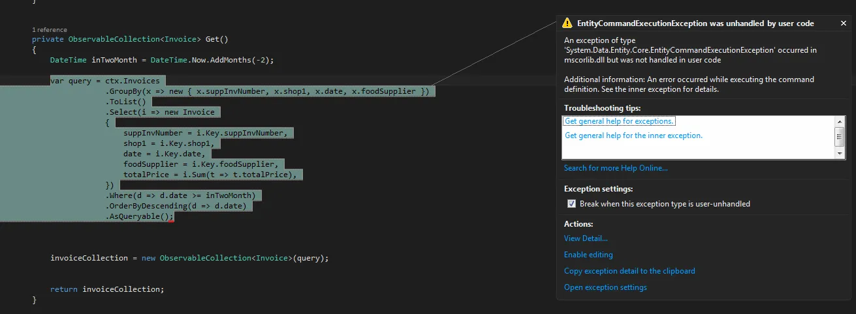Open exception settings from Actions list
The image size is (856, 314).
pos(605,287)
